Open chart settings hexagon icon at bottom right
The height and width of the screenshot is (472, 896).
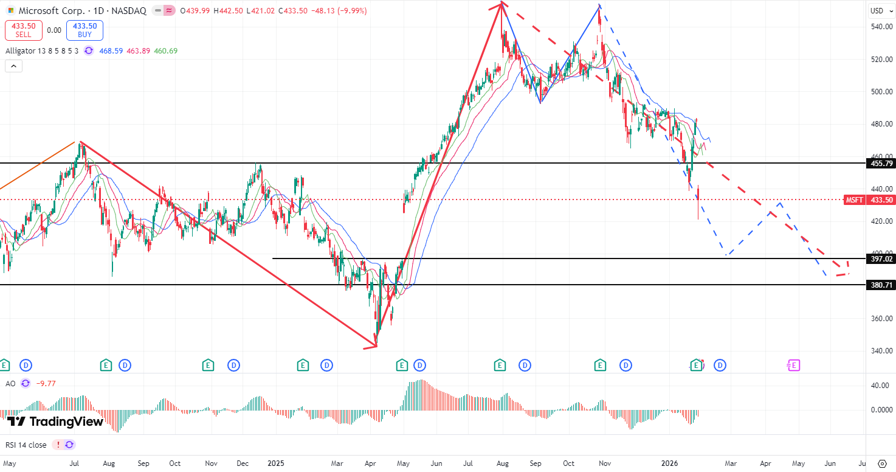(x=882, y=463)
